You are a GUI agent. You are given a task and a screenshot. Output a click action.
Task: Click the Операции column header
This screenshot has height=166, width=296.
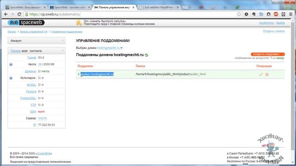coord(264,66)
